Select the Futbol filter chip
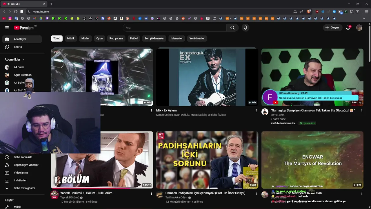The height and width of the screenshot is (209, 371). point(134,38)
